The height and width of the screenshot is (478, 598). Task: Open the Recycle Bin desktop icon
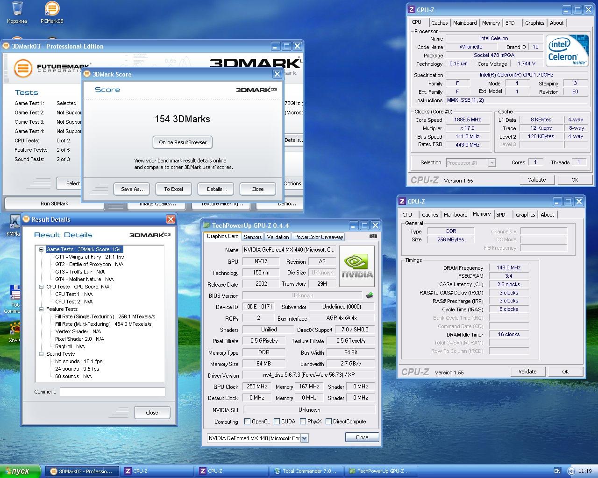point(17,13)
